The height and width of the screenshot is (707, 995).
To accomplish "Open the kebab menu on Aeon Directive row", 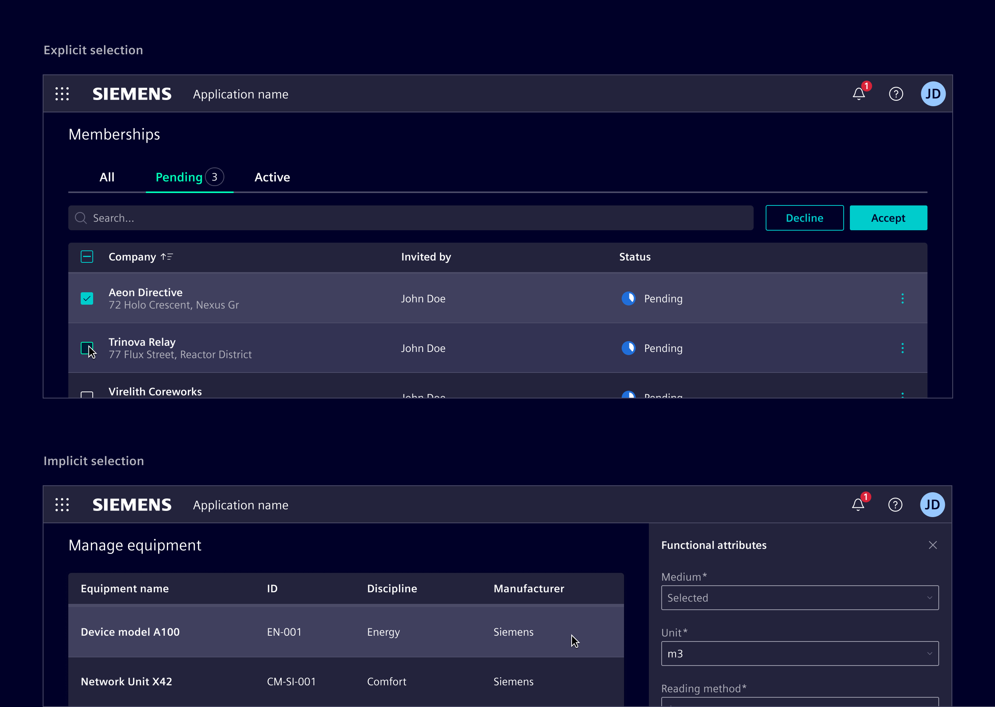I will tap(903, 298).
